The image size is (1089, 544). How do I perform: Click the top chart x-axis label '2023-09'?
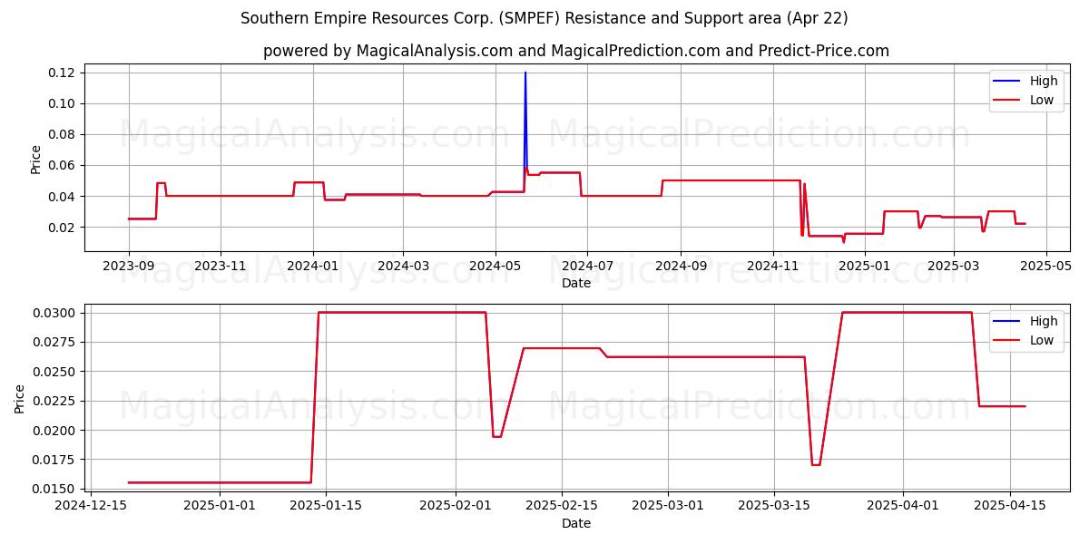(x=129, y=266)
